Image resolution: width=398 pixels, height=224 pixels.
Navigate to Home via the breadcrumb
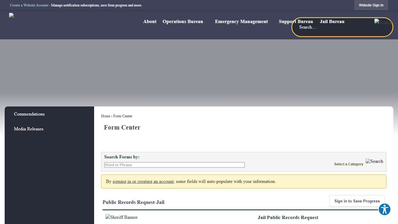(105, 116)
